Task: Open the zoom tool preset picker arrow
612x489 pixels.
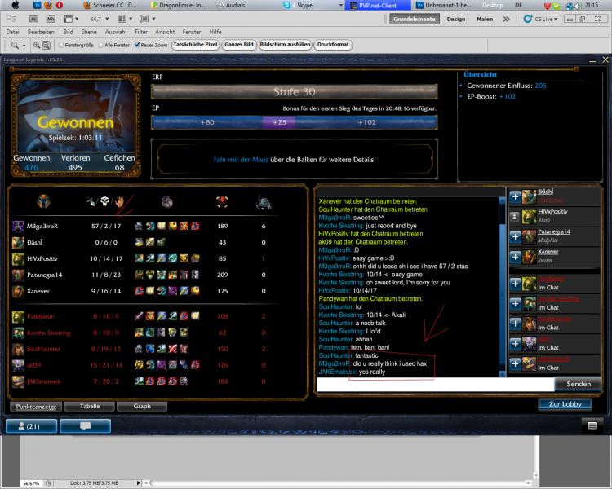Action: [x=24, y=46]
